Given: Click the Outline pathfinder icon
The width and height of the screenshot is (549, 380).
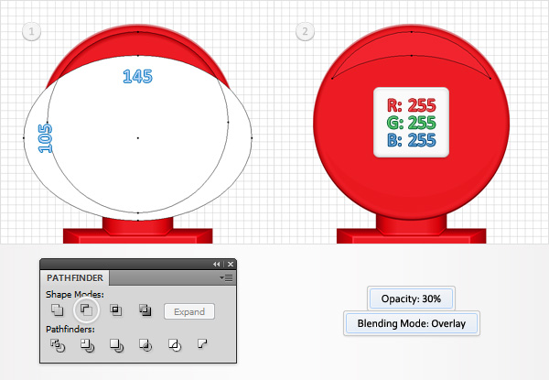Looking at the screenshot, I should click(x=175, y=346).
